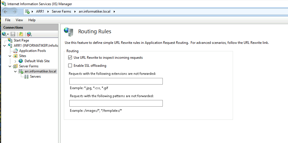Image resolution: width=288 pixels, height=143 pixels.
Task: Click the server farm icon in address bar
Action: (28, 11)
